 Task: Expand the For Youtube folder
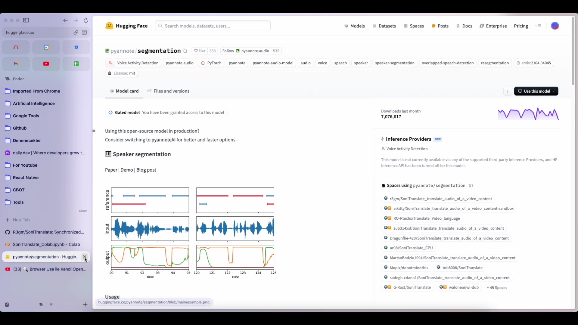pos(46,165)
